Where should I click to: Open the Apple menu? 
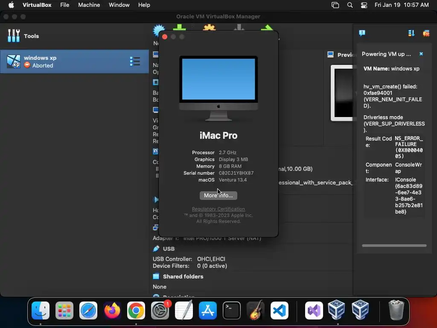click(x=11, y=5)
